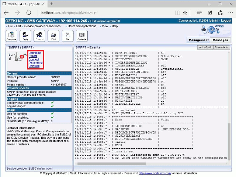This screenshot has height=177, width=236.
Task: Open the Contacts toolbar icon
Action: pyautogui.click(x=82, y=36)
